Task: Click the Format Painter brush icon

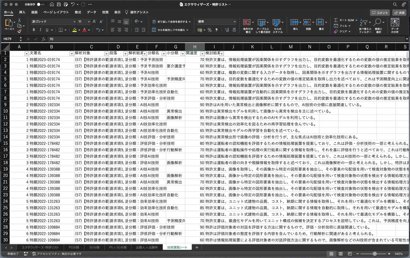Action: tap(19, 31)
